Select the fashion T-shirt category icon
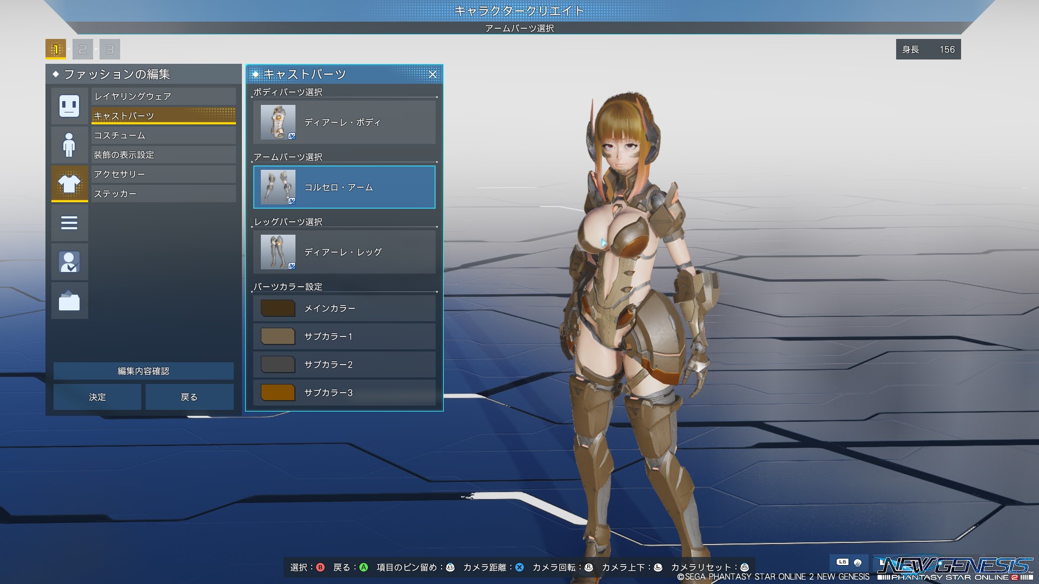Screen dimensions: 1039x584 pyautogui.click(x=69, y=184)
